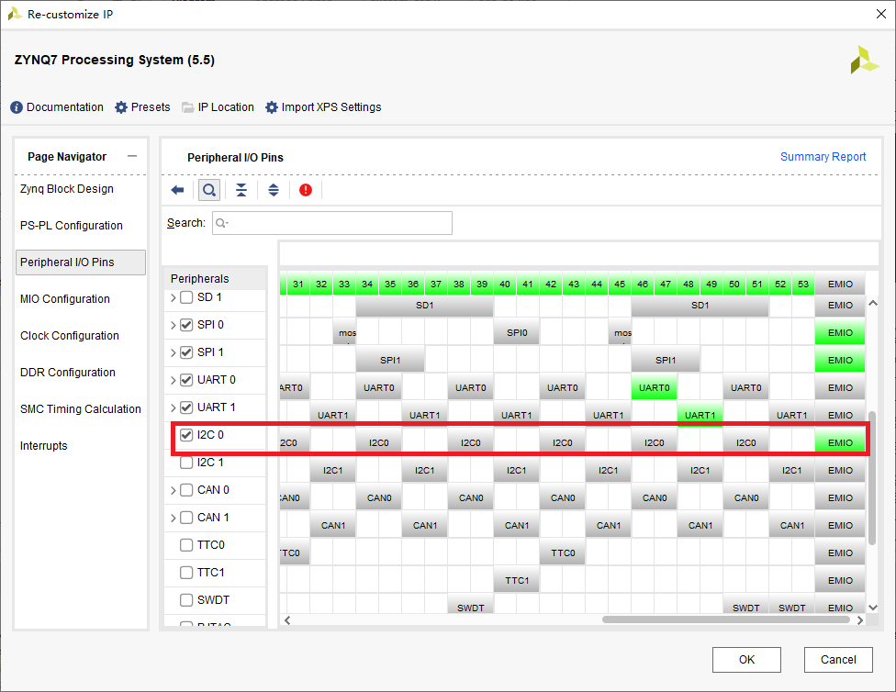Click the expand all toolbar icon
896x692 pixels.
click(x=274, y=190)
